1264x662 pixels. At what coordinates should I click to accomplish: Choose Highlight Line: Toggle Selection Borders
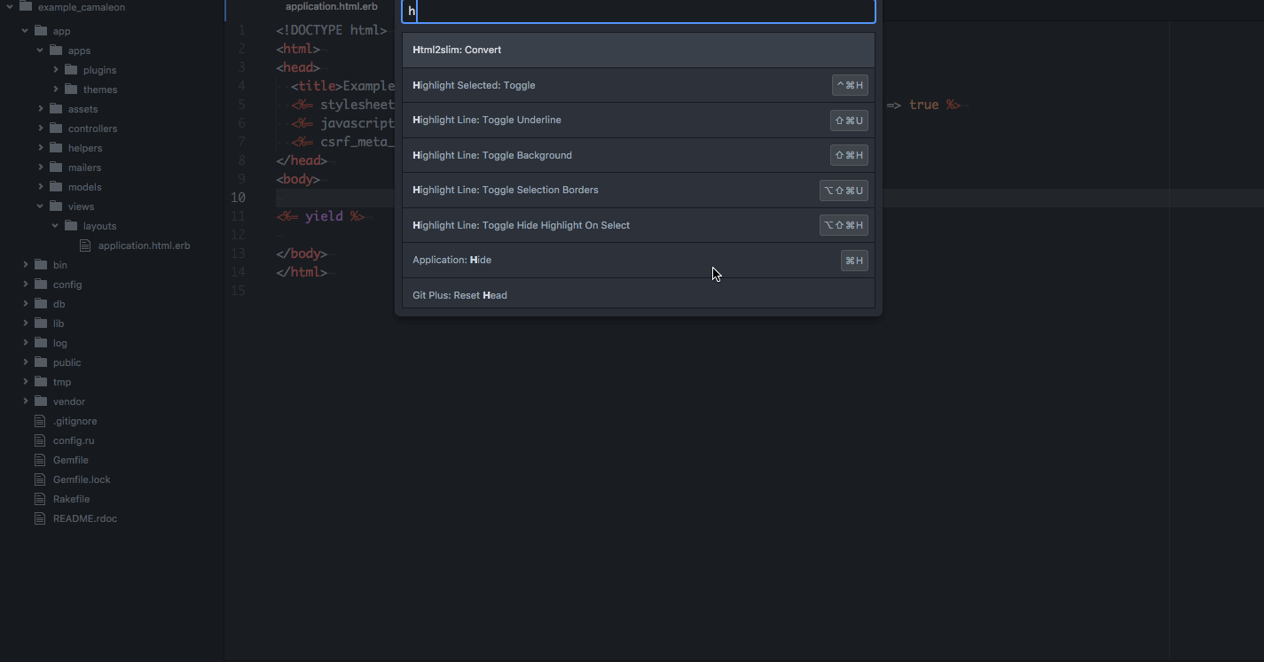click(639, 191)
